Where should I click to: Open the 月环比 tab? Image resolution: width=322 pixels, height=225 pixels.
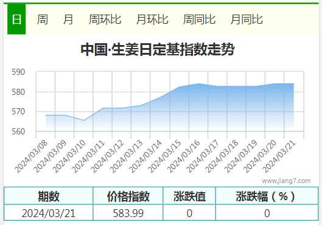click(x=152, y=19)
